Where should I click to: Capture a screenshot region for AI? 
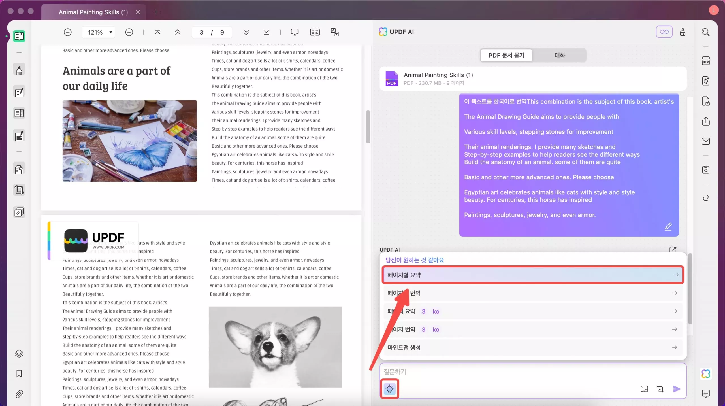click(660, 389)
